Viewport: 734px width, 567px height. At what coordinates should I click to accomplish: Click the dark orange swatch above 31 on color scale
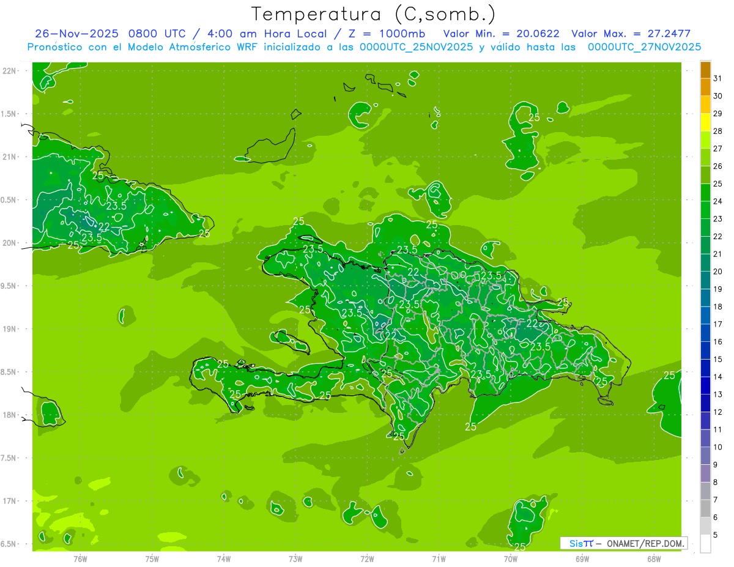click(705, 70)
